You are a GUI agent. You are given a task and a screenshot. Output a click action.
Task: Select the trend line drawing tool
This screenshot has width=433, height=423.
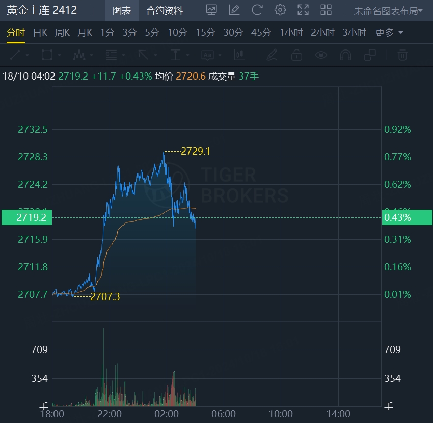[15, 55]
